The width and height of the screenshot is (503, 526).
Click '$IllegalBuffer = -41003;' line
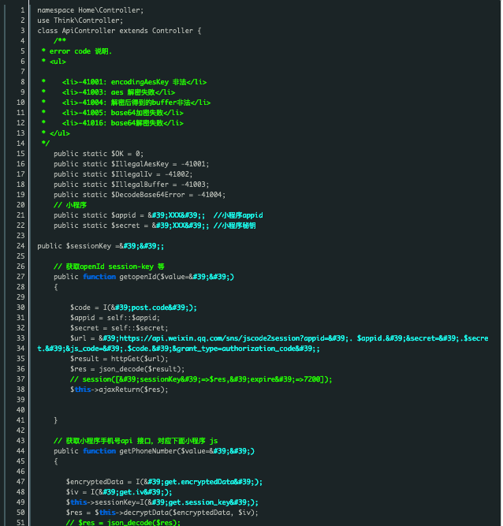(132, 185)
